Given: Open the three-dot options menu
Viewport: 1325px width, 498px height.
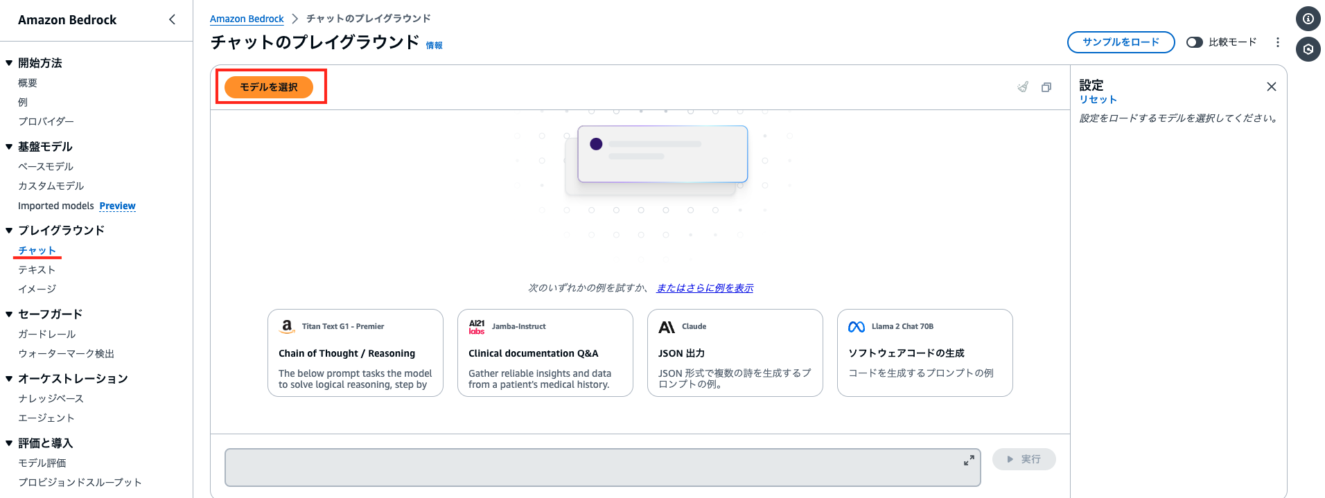Looking at the screenshot, I should pos(1278,42).
